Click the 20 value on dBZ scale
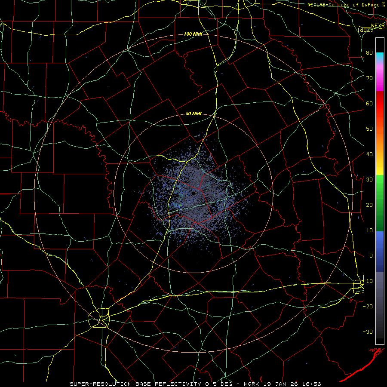This screenshot has height=387, width=387. 369,205
